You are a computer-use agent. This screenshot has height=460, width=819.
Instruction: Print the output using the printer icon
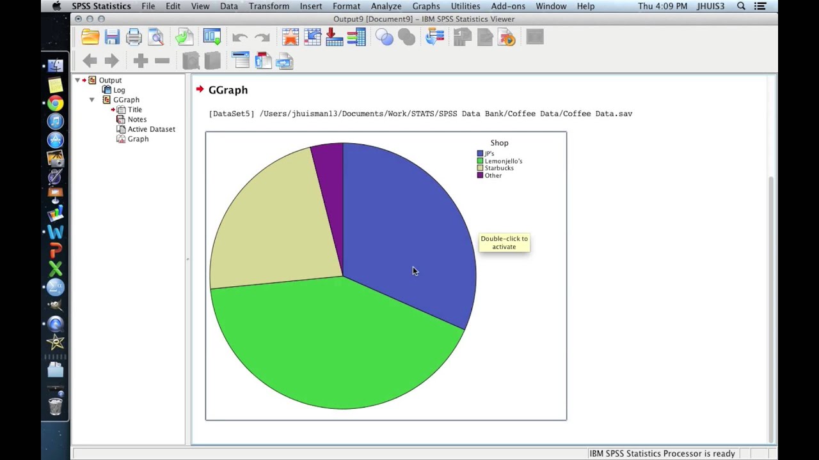tap(134, 37)
